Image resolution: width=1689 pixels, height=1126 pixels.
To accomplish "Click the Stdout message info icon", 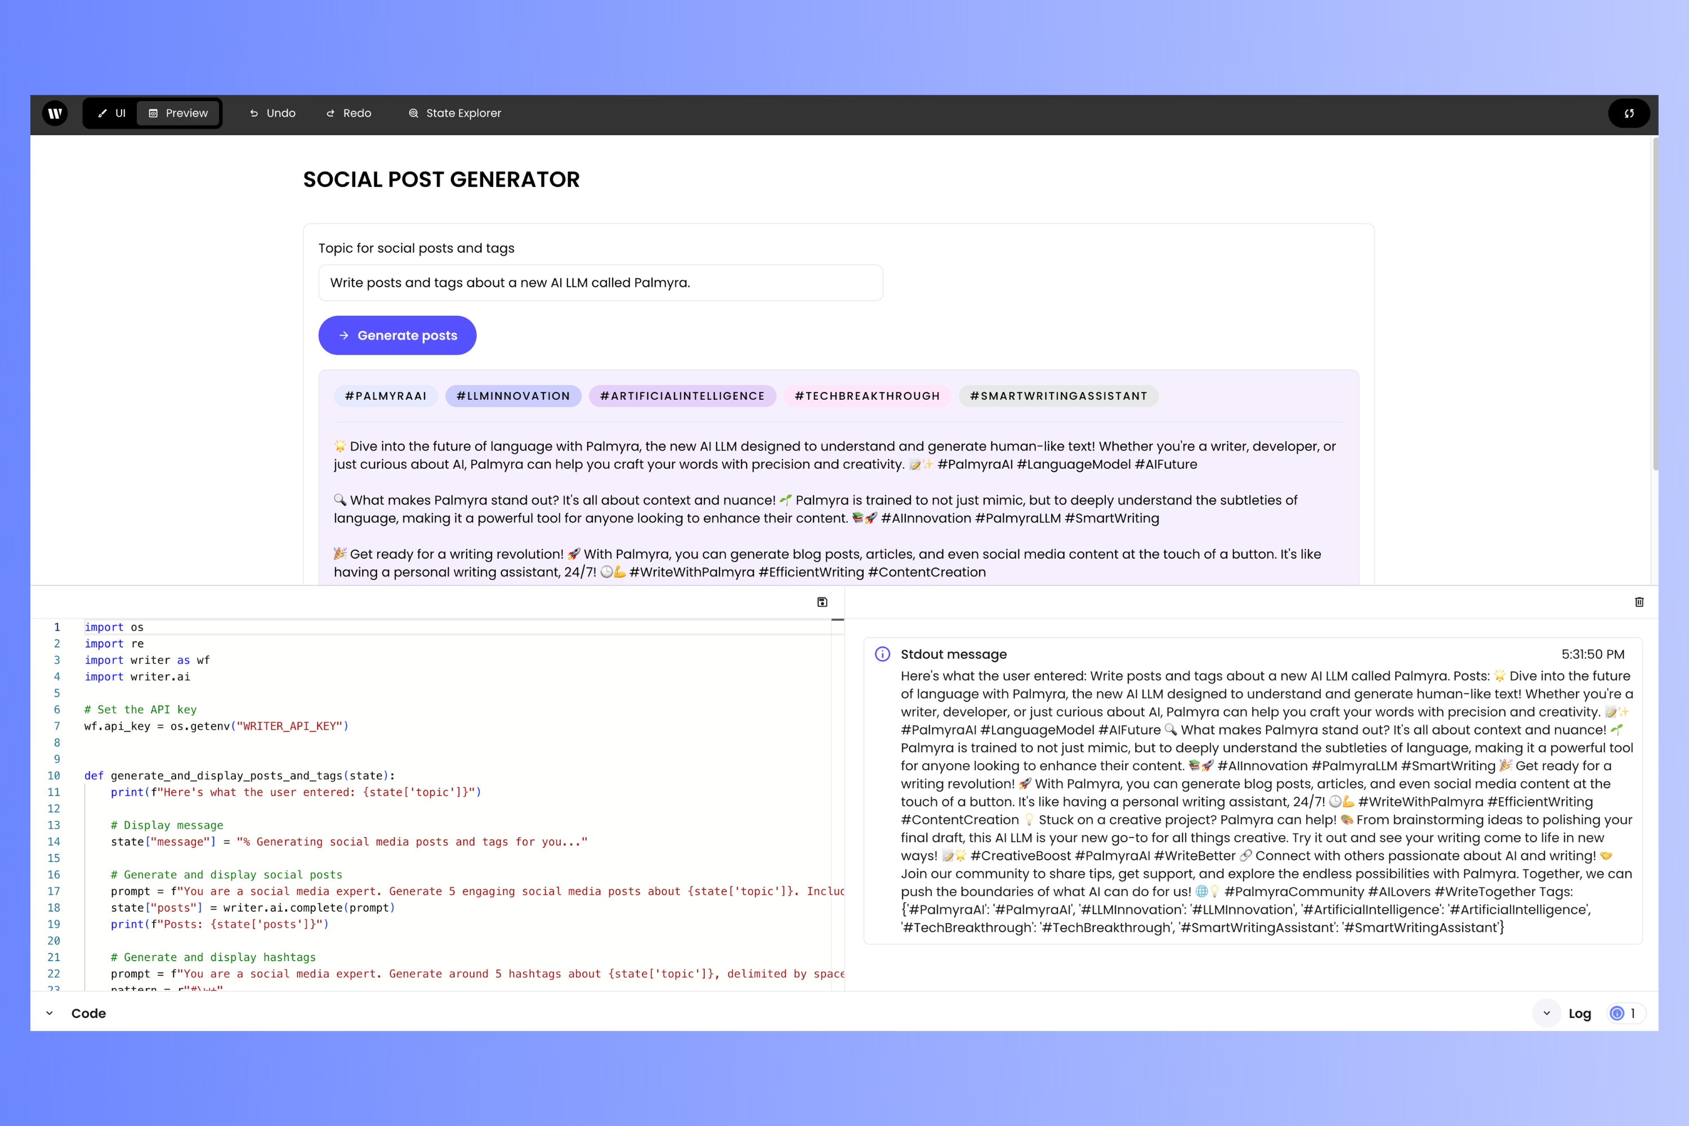I will pyautogui.click(x=883, y=654).
